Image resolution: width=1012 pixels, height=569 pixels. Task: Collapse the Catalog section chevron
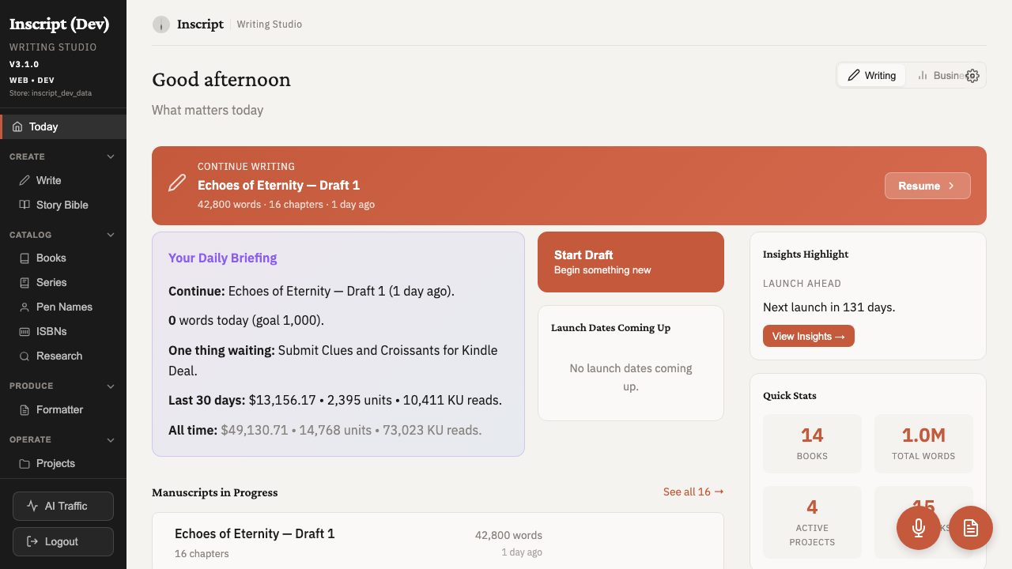point(111,234)
